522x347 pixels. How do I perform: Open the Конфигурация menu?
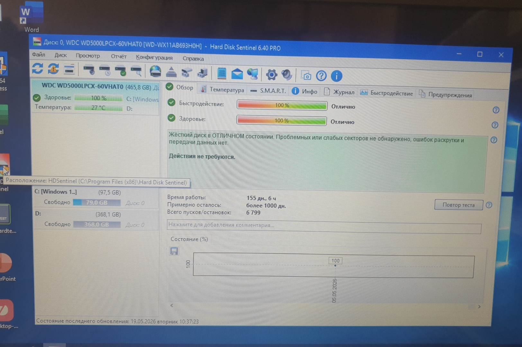[x=154, y=58]
